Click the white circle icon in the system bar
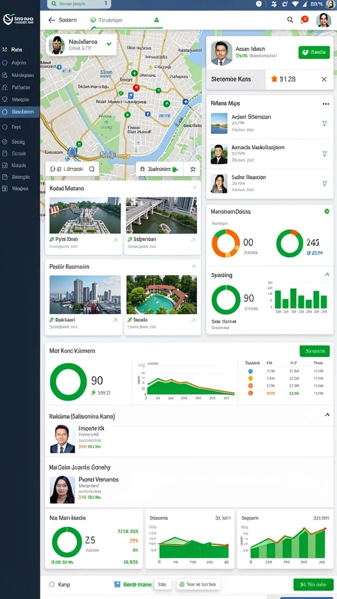 pos(259,4)
